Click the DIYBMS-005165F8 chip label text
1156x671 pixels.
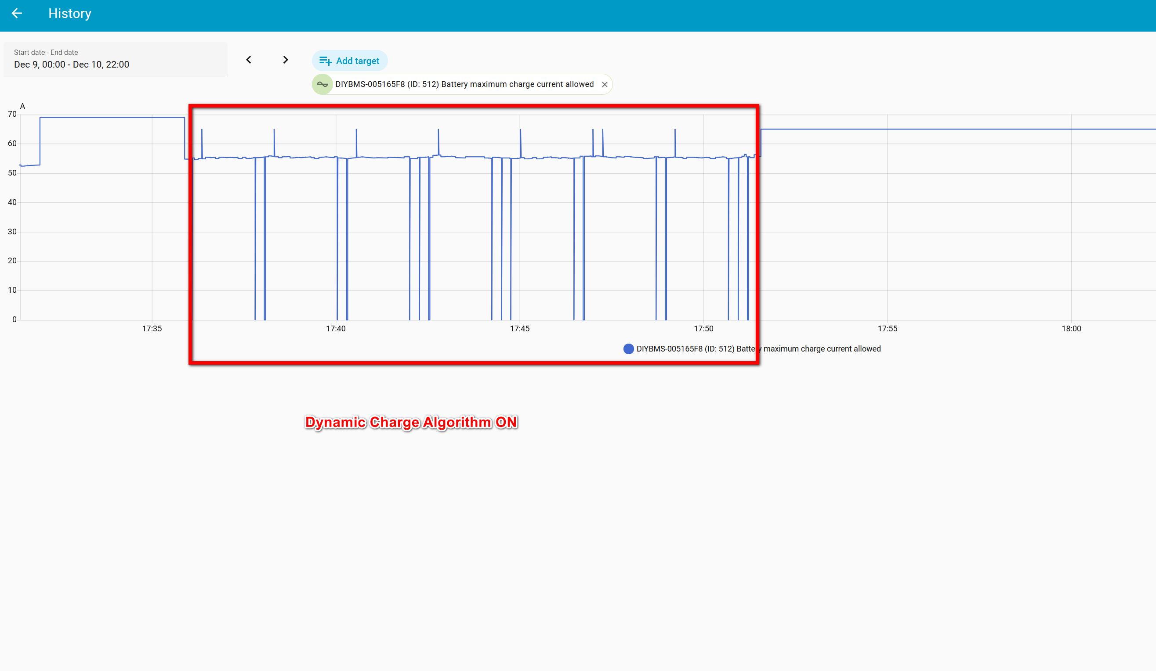coord(464,84)
